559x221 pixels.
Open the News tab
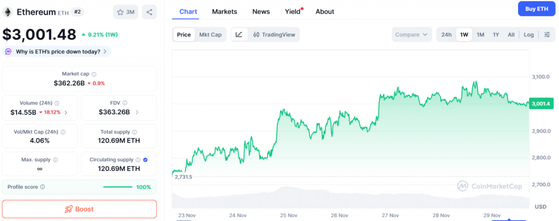point(261,11)
